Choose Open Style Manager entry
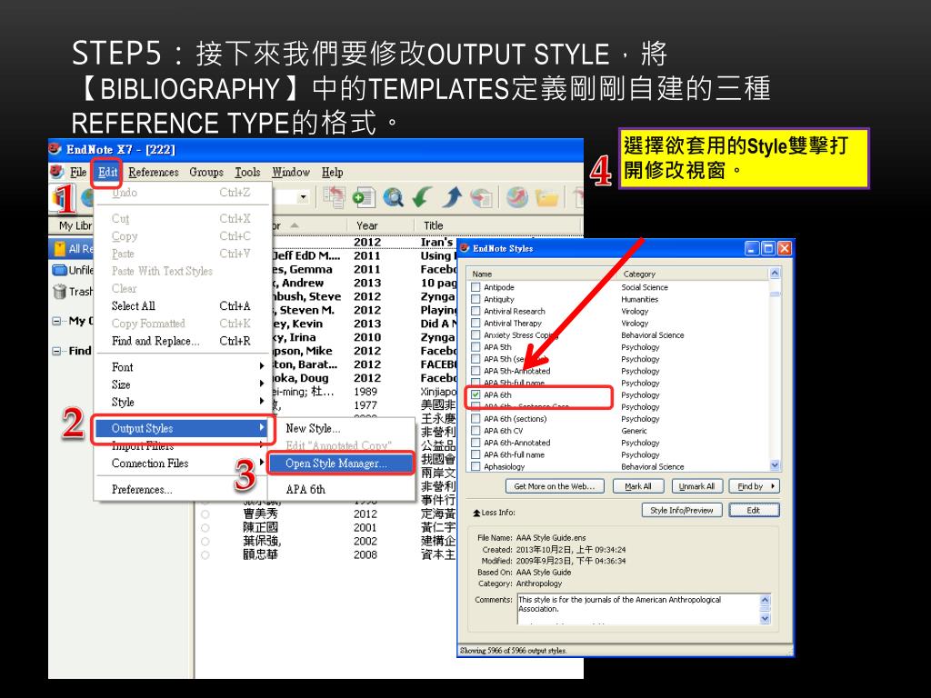 (342, 463)
